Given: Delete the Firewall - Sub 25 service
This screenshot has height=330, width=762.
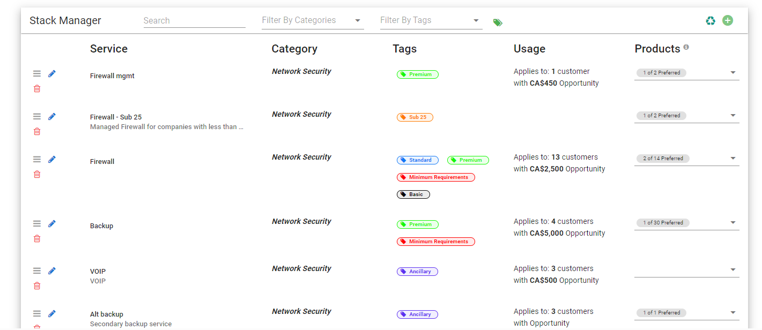Looking at the screenshot, I should point(37,131).
